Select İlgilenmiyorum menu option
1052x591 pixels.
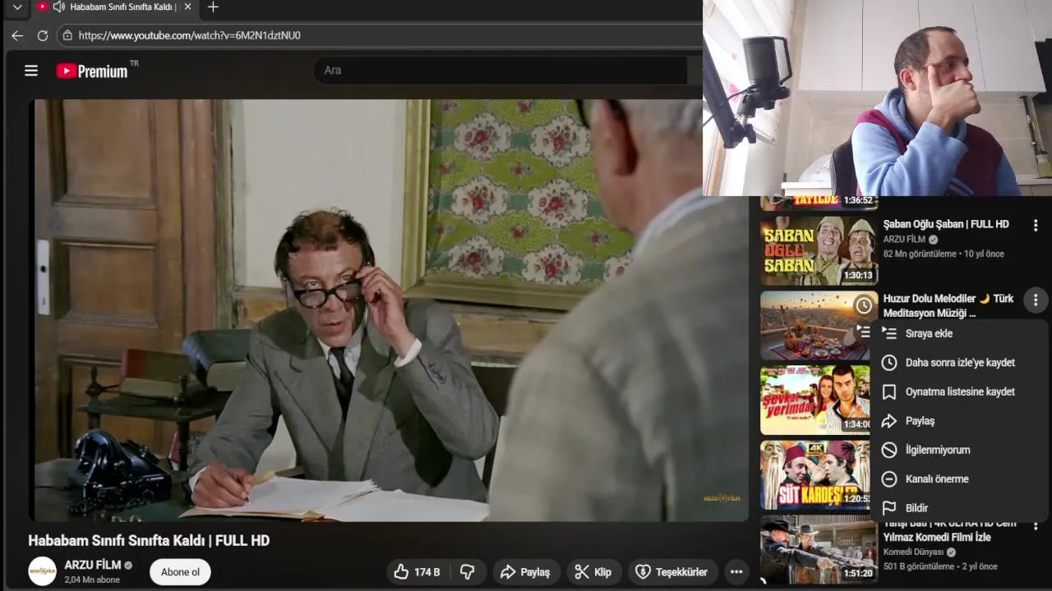pos(958,450)
